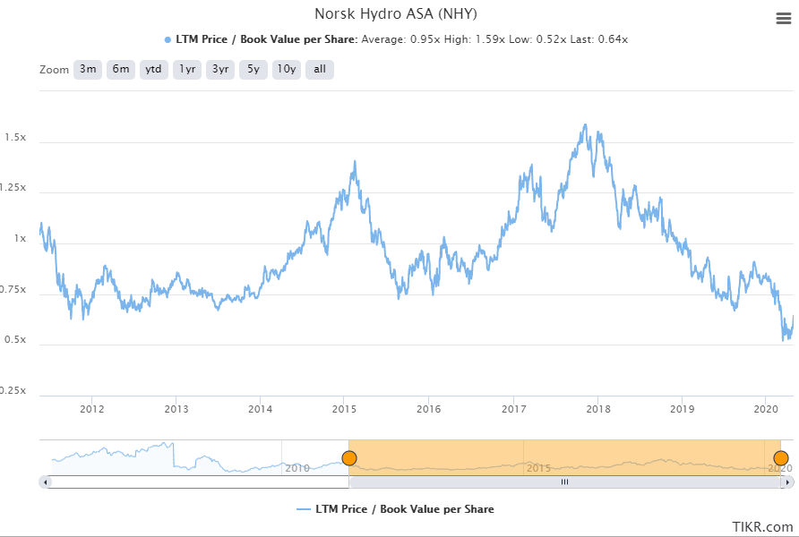The image size is (799, 537).
Task: Click the 0.5x y-axis label
Action: pyautogui.click(x=14, y=339)
